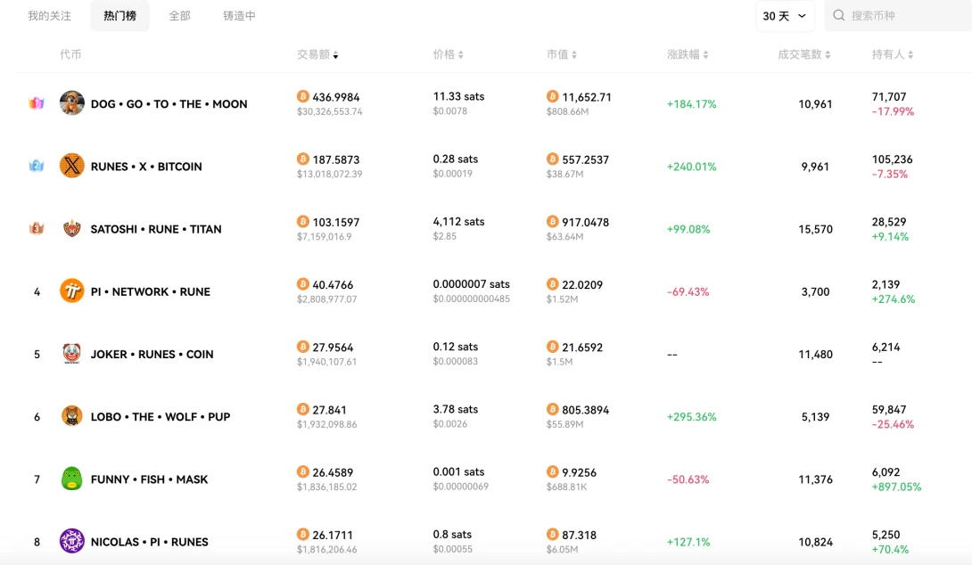
Task: Open the 30 天 time range dropdown
Action: pos(784,16)
